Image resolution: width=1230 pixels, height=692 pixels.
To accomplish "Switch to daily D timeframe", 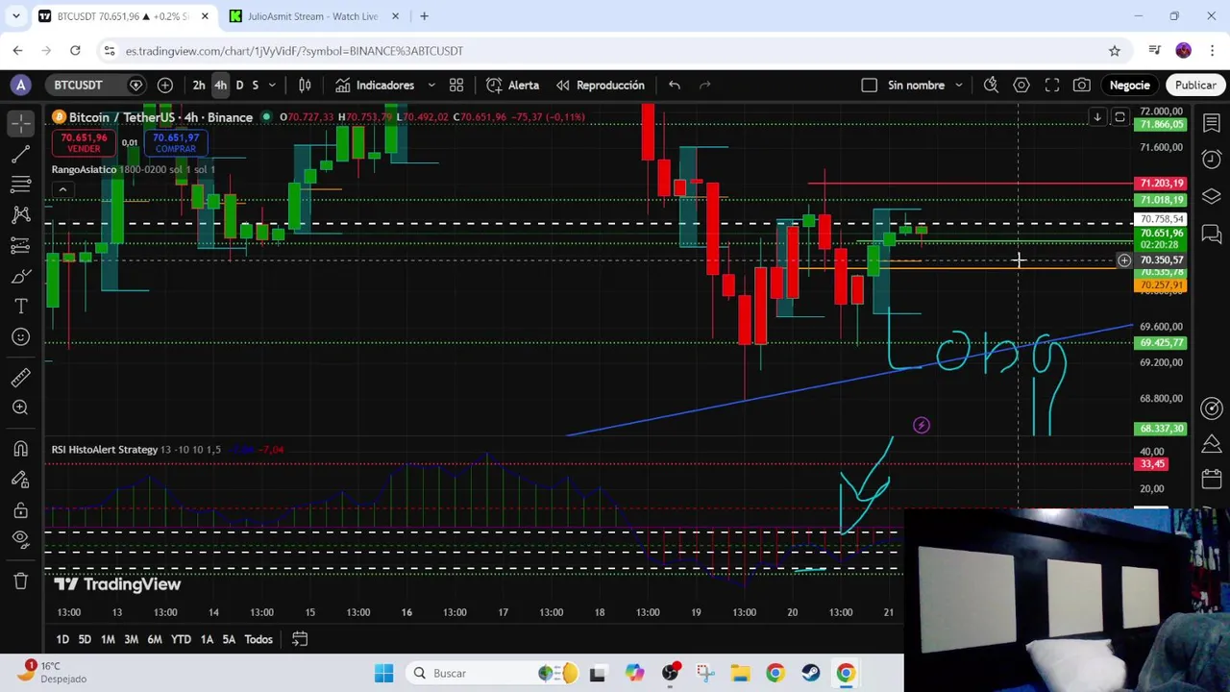I will [x=239, y=85].
